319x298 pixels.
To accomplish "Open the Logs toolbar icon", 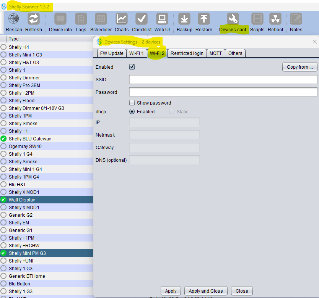I will tap(81, 19).
